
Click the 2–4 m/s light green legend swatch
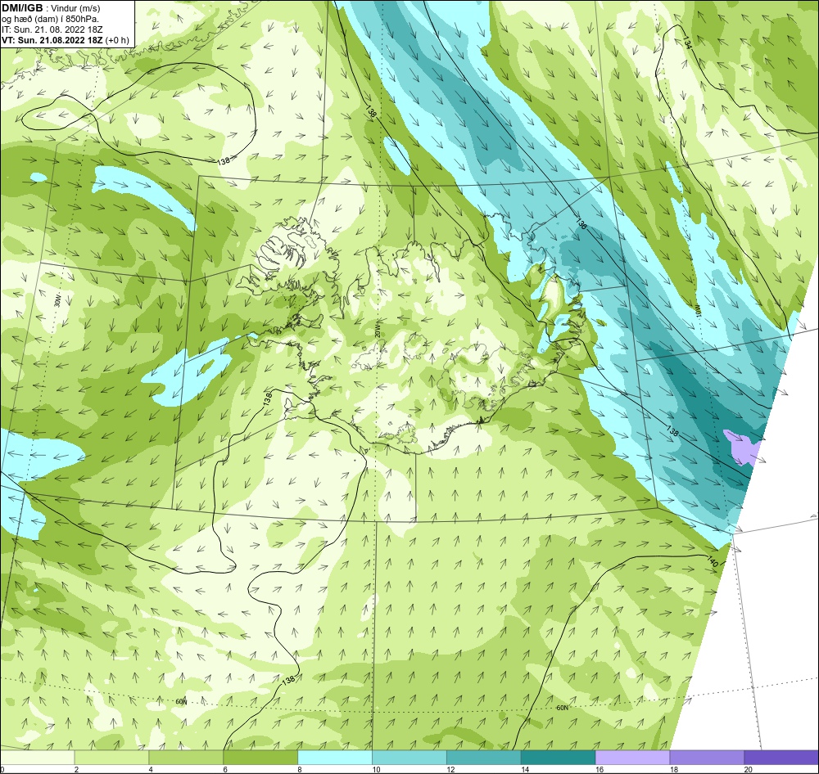[x=111, y=757]
